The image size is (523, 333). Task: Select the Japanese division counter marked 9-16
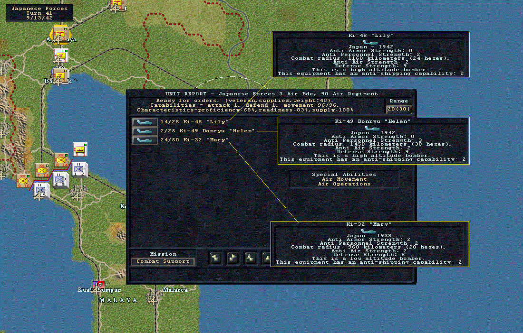point(23,181)
